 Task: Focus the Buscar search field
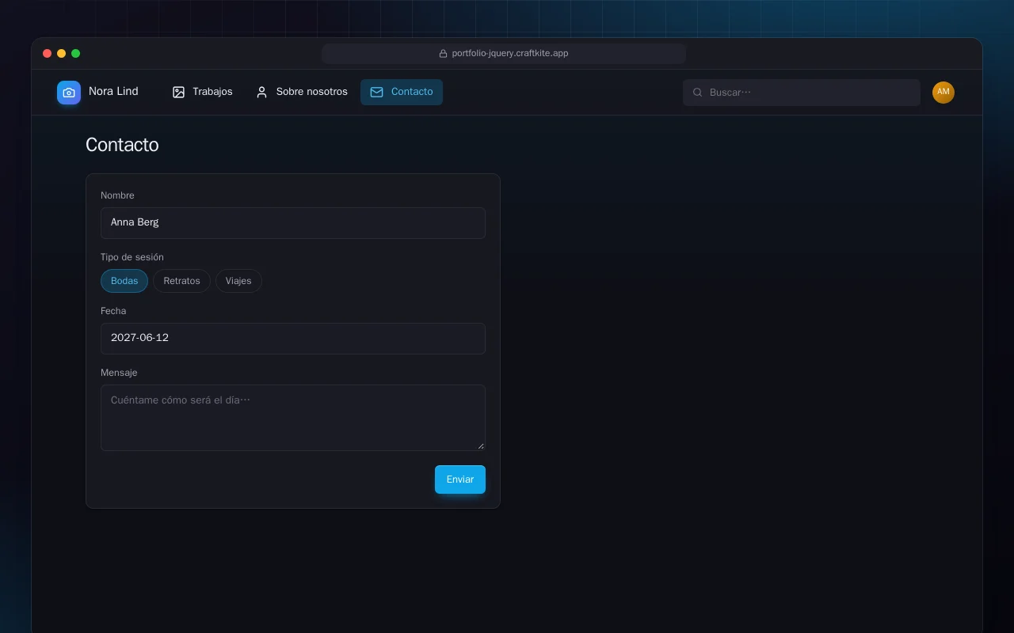(x=802, y=93)
